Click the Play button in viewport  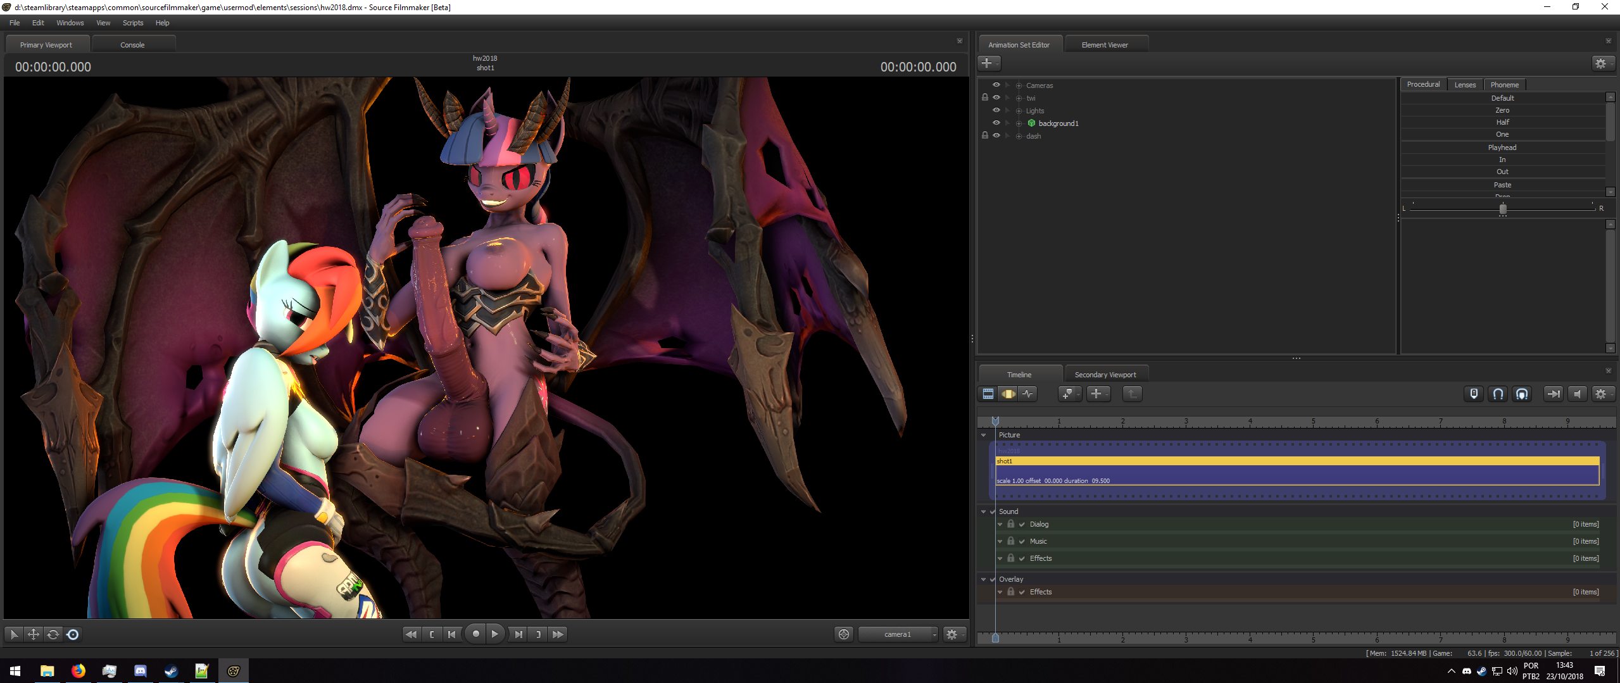click(x=494, y=634)
